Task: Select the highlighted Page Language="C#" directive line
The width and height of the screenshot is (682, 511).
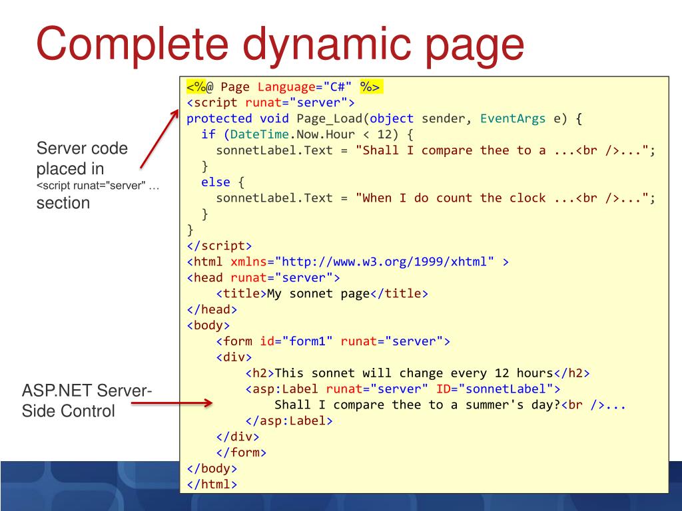Action: (x=285, y=86)
